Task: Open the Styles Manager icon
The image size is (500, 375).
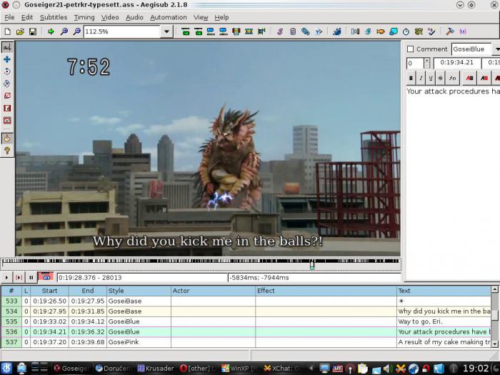Action: (x=280, y=31)
